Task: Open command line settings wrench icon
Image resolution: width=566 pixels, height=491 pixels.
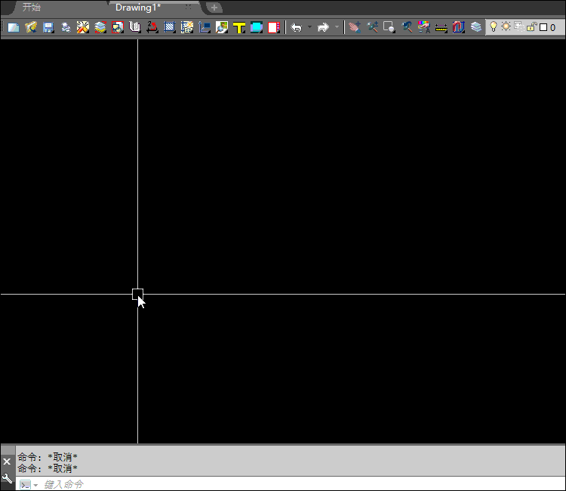Action: point(8,478)
